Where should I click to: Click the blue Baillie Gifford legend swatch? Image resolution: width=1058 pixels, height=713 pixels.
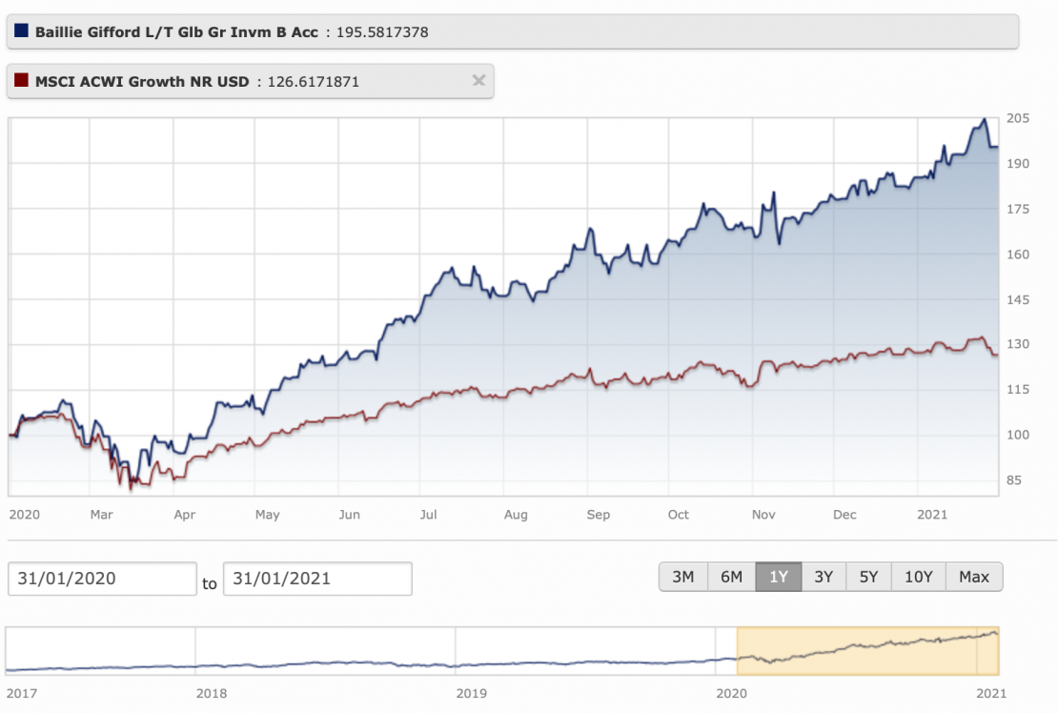click(22, 31)
